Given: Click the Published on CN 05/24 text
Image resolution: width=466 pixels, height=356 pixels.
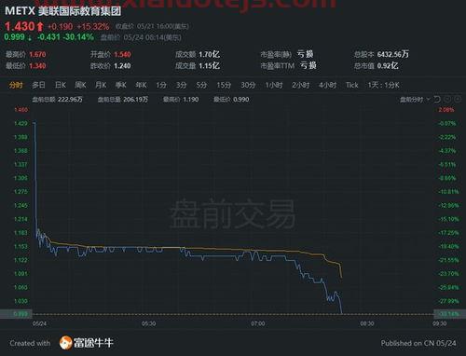Looking at the screenshot, I should (x=418, y=343).
